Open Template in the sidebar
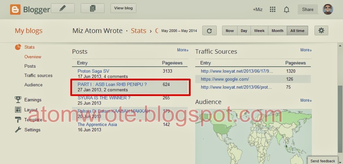 pyautogui.click(x=33, y=120)
